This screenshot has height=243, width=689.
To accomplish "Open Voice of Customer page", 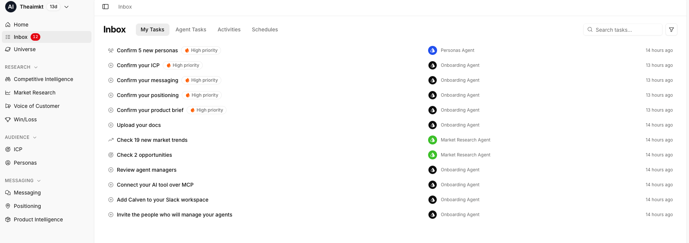I will point(47,106).
